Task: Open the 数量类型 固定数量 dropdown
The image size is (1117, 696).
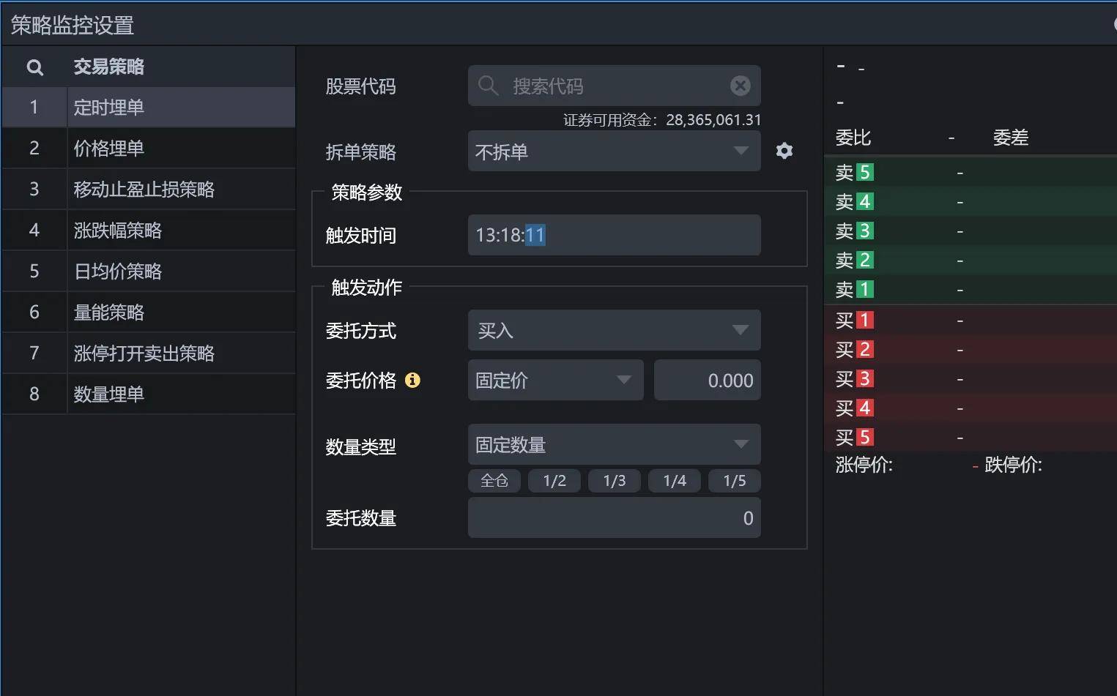Action: click(614, 444)
